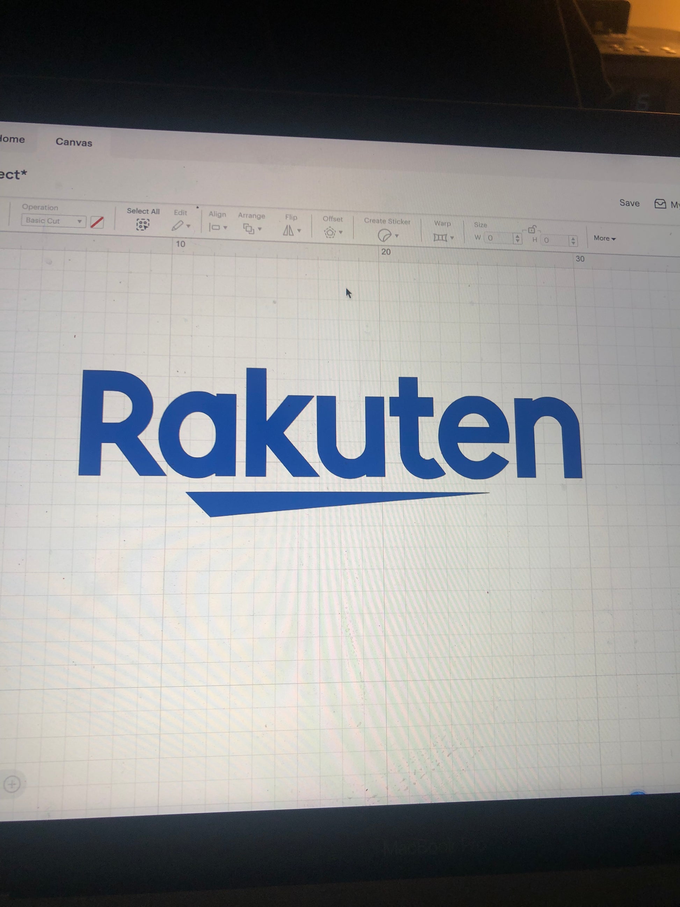Switch to the Canvas tab

(74, 142)
